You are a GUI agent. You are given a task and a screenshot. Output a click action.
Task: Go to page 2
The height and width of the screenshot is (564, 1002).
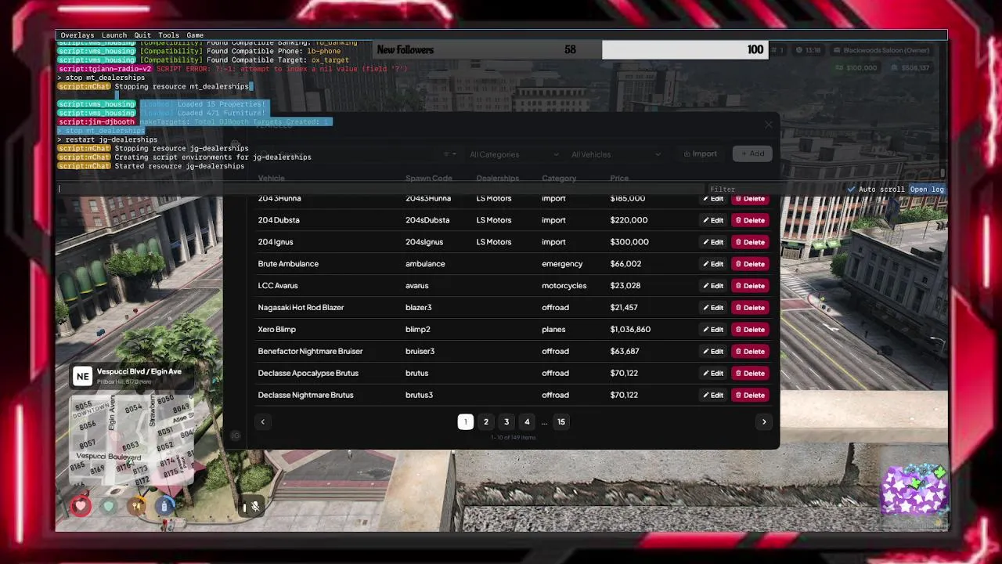tap(486, 421)
